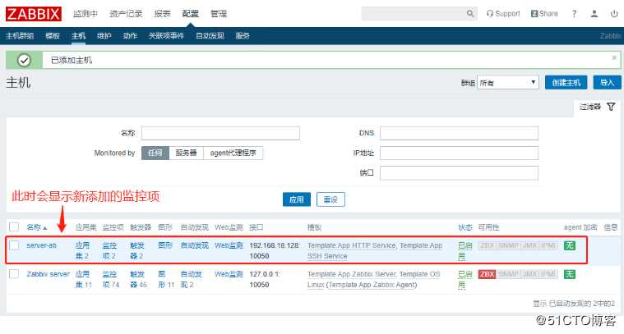Click the logout power icon
The width and height of the screenshot is (624, 334).
tap(614, 13)
